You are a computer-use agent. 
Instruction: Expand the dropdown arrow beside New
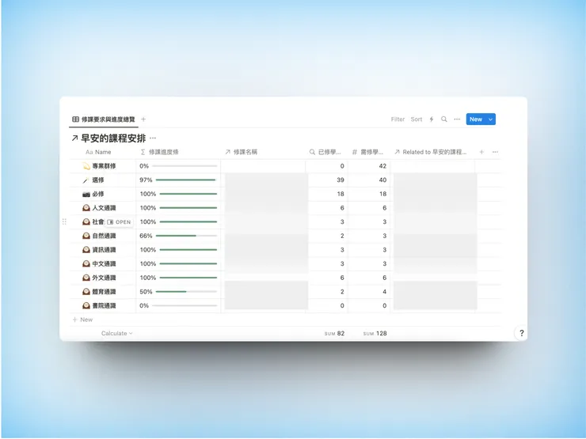click(x=491, y=119)
